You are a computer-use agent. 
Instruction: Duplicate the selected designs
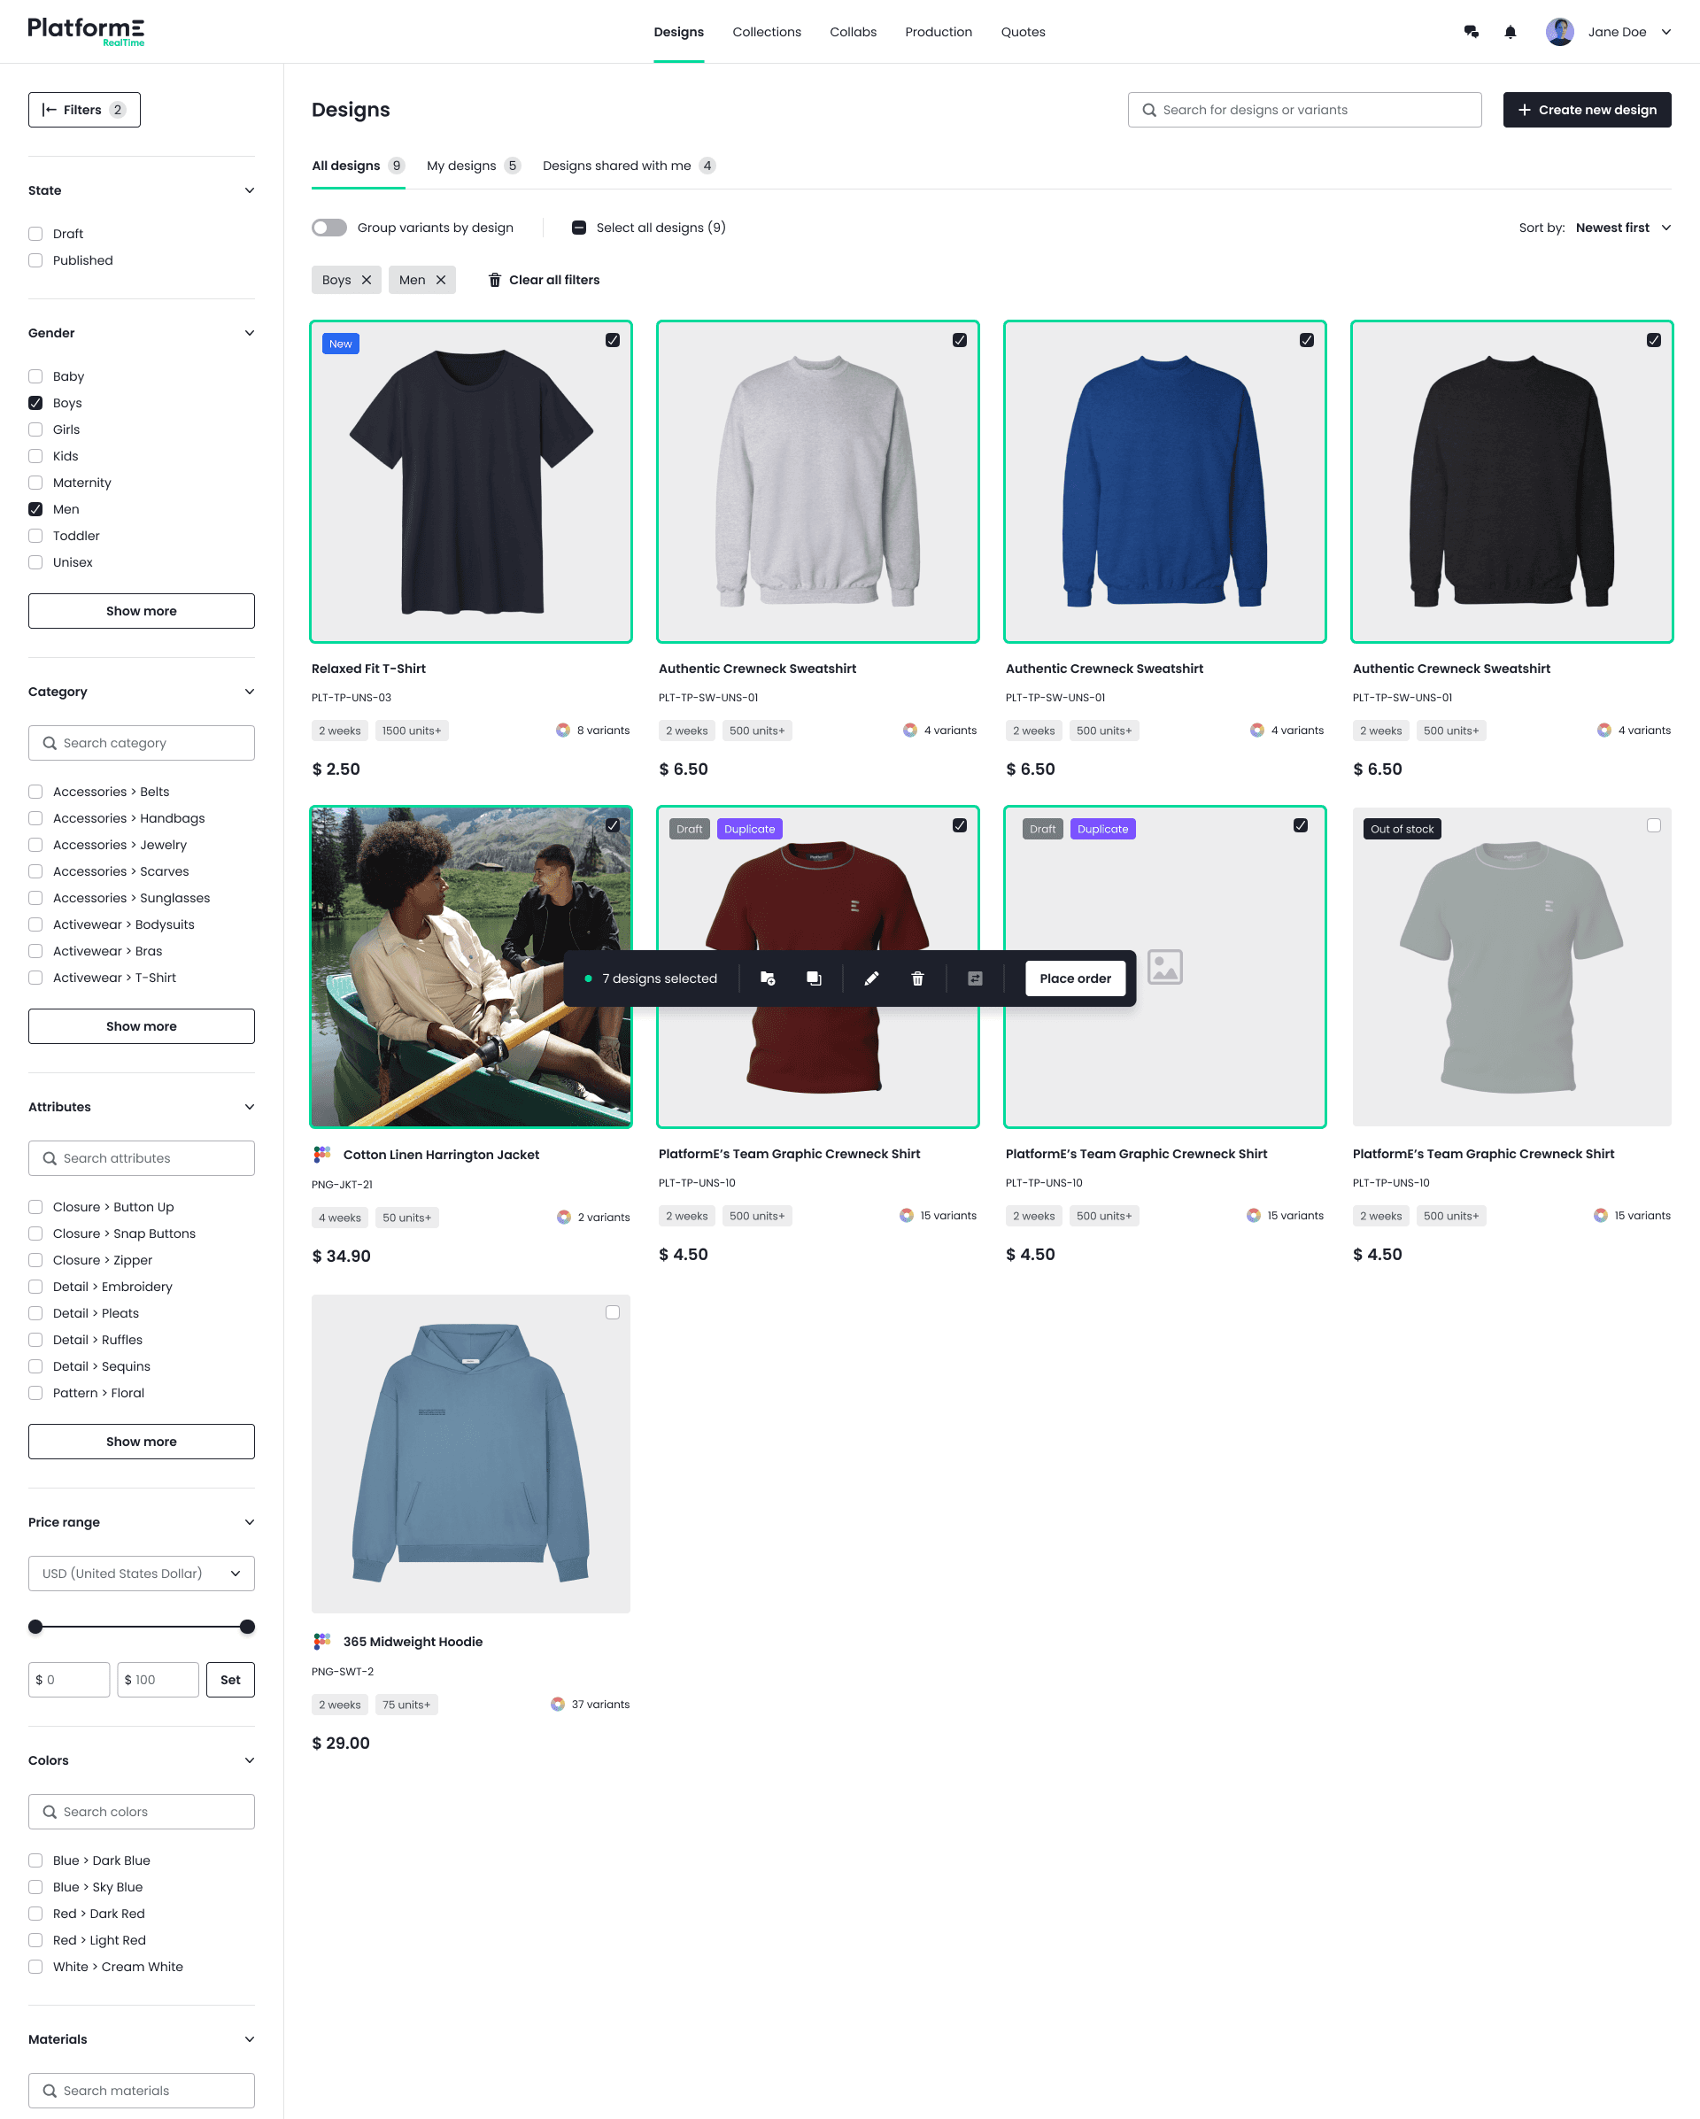tap(814, 978)
